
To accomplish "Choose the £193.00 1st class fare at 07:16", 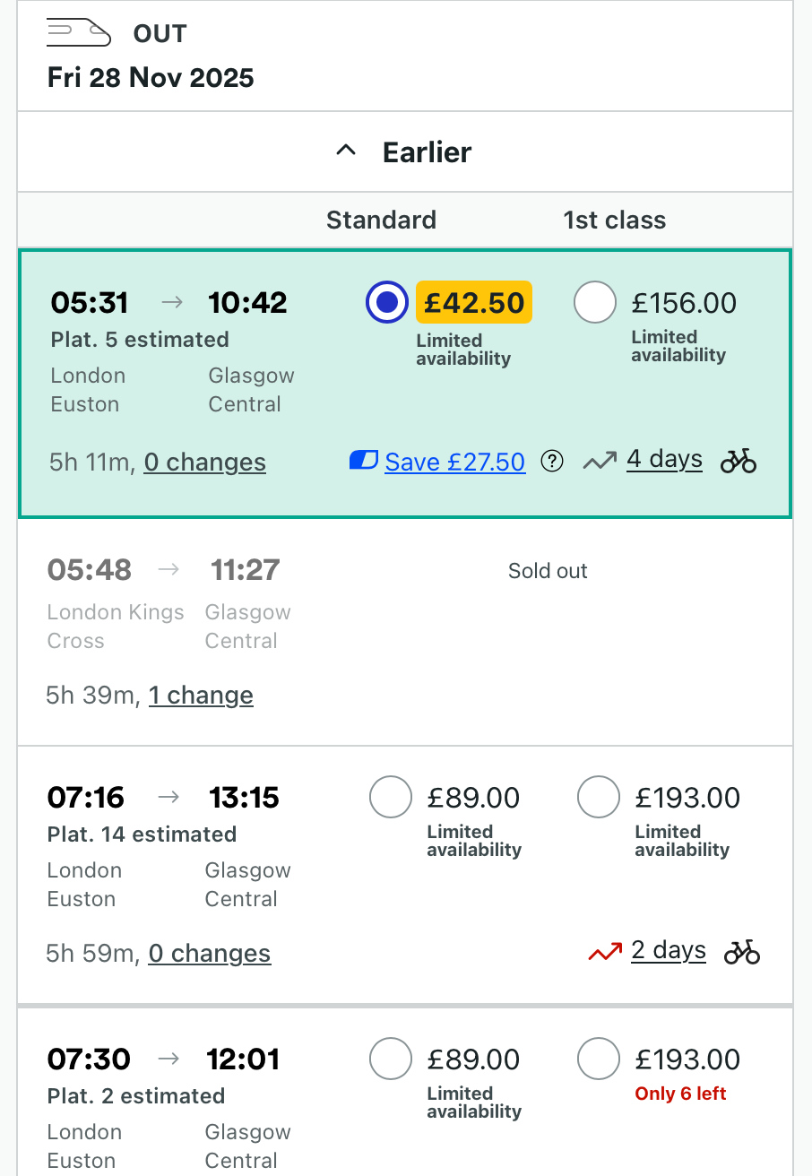I will point(599,798).
